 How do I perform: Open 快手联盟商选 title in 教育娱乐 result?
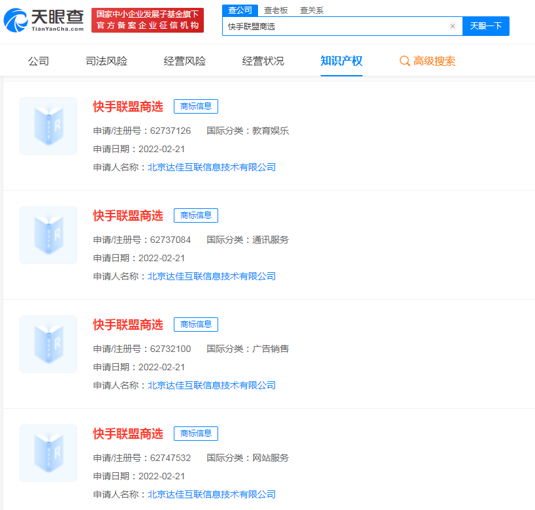(128, 107)
